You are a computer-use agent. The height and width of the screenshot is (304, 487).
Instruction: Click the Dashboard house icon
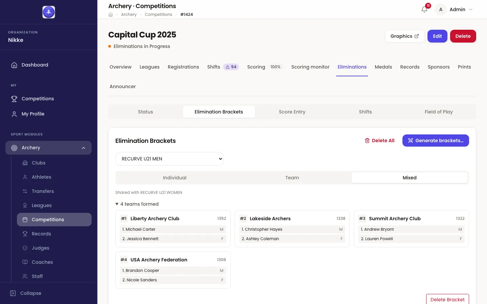coord(14,65)
